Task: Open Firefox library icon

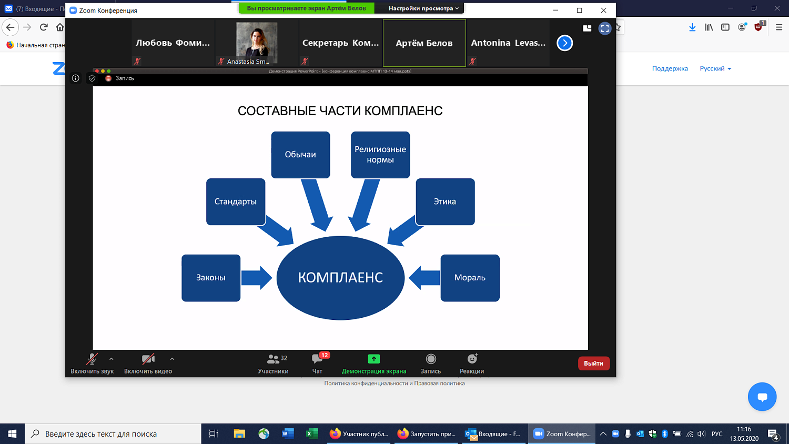Action: (709, 27)
